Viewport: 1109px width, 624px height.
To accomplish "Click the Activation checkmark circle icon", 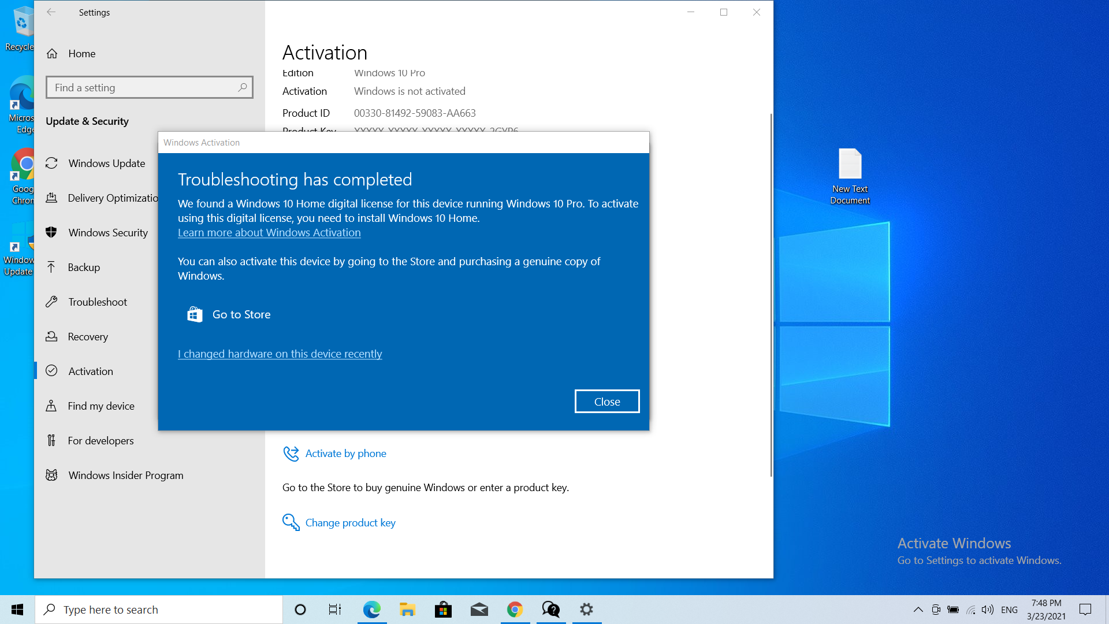I will click(x=51, y=371).
